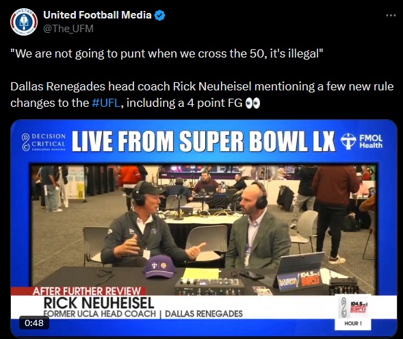Open the @The_UFM handle link
Viewport: 403px width, 339px height.
[x=68, y=29]
